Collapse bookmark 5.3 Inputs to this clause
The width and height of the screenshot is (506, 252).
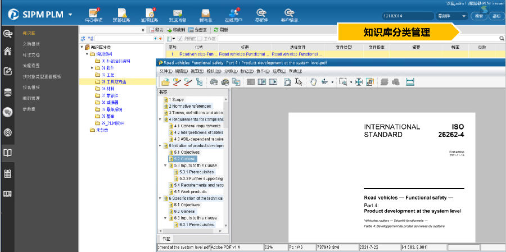coord(165,166)
